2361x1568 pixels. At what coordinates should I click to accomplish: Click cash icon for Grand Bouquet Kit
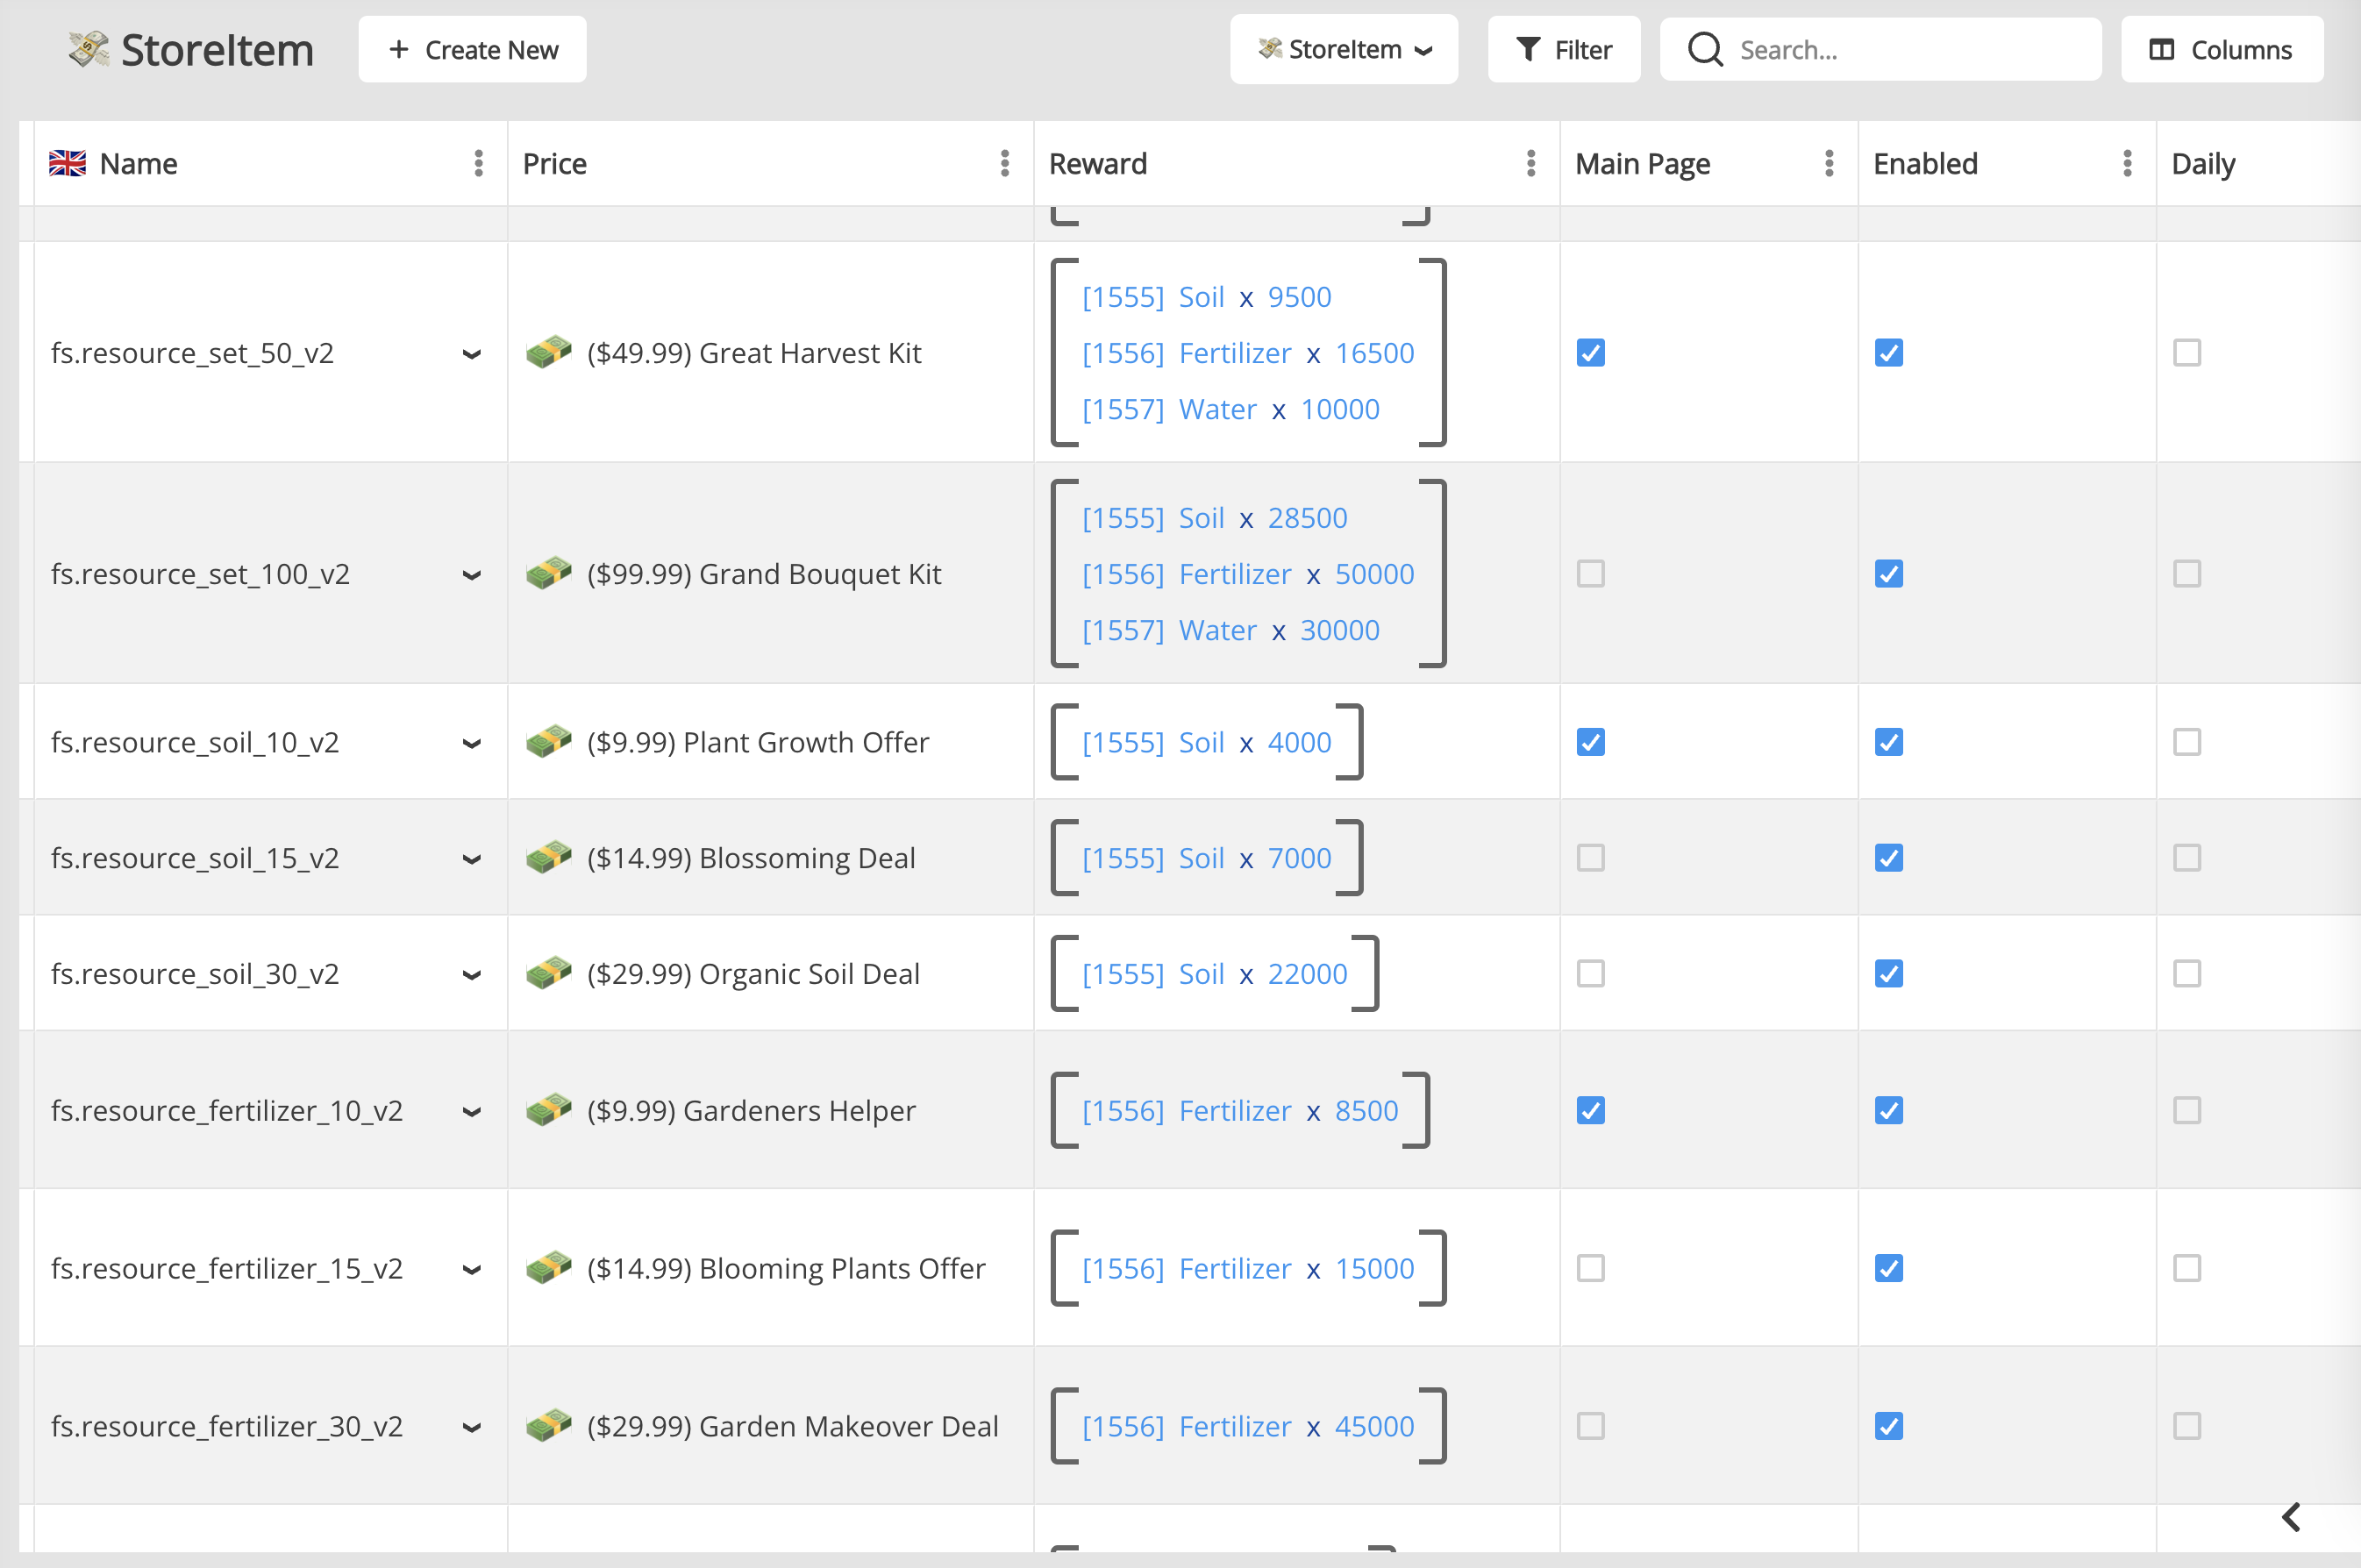pos(549,573)
